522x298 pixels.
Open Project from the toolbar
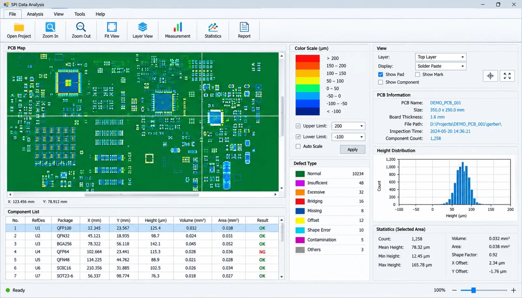click(19, 30)
